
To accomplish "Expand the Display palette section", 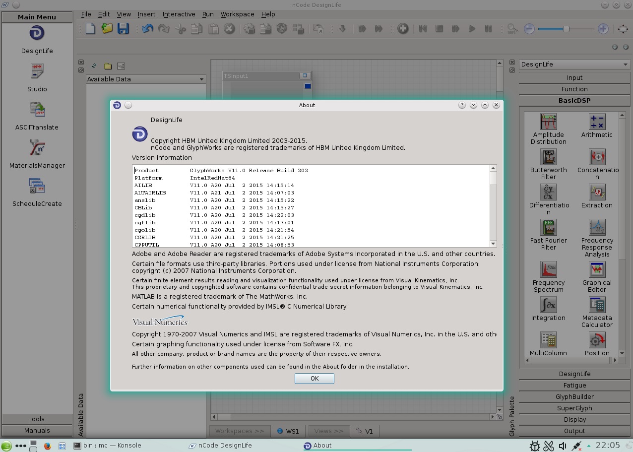I will point(574,419).
